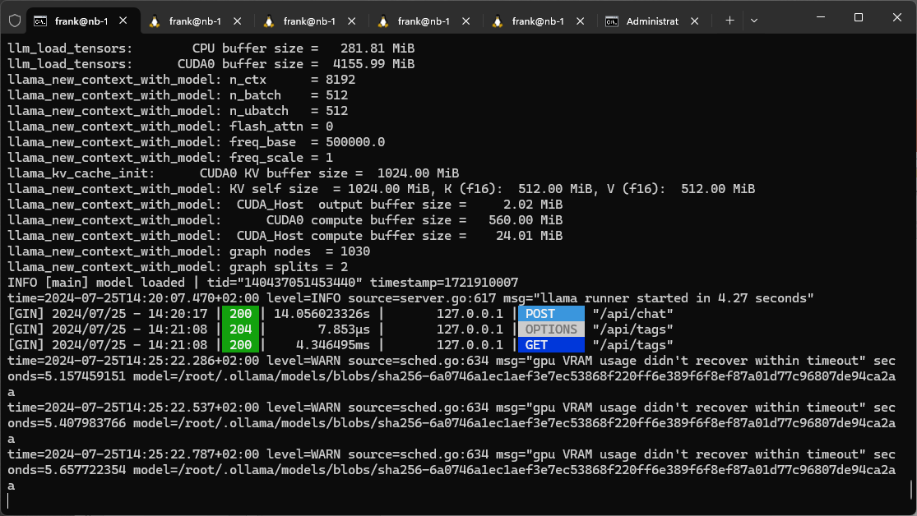Close the third frank@nb-1 tab

click(x=353, y=21)
